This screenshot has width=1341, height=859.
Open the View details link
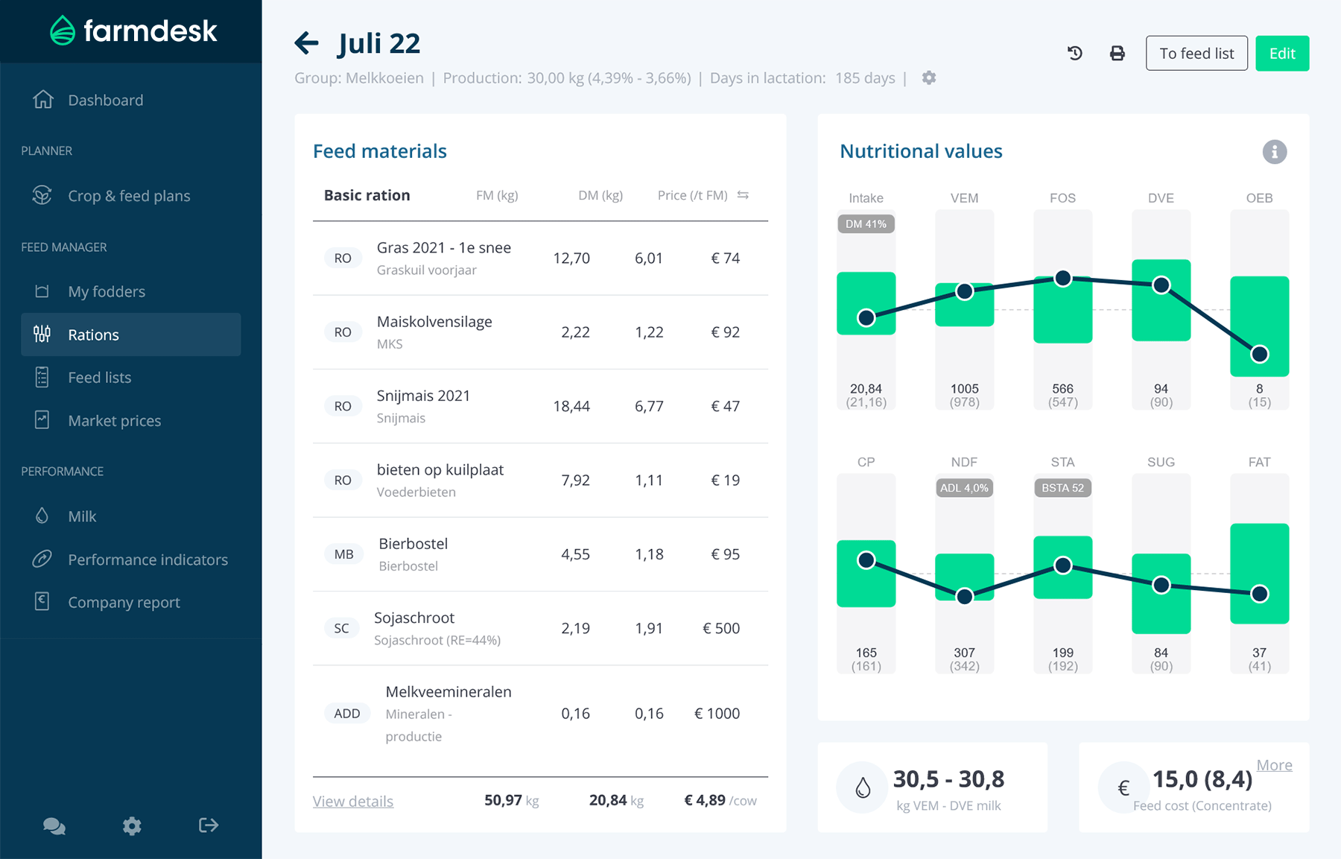click(352, 801)
